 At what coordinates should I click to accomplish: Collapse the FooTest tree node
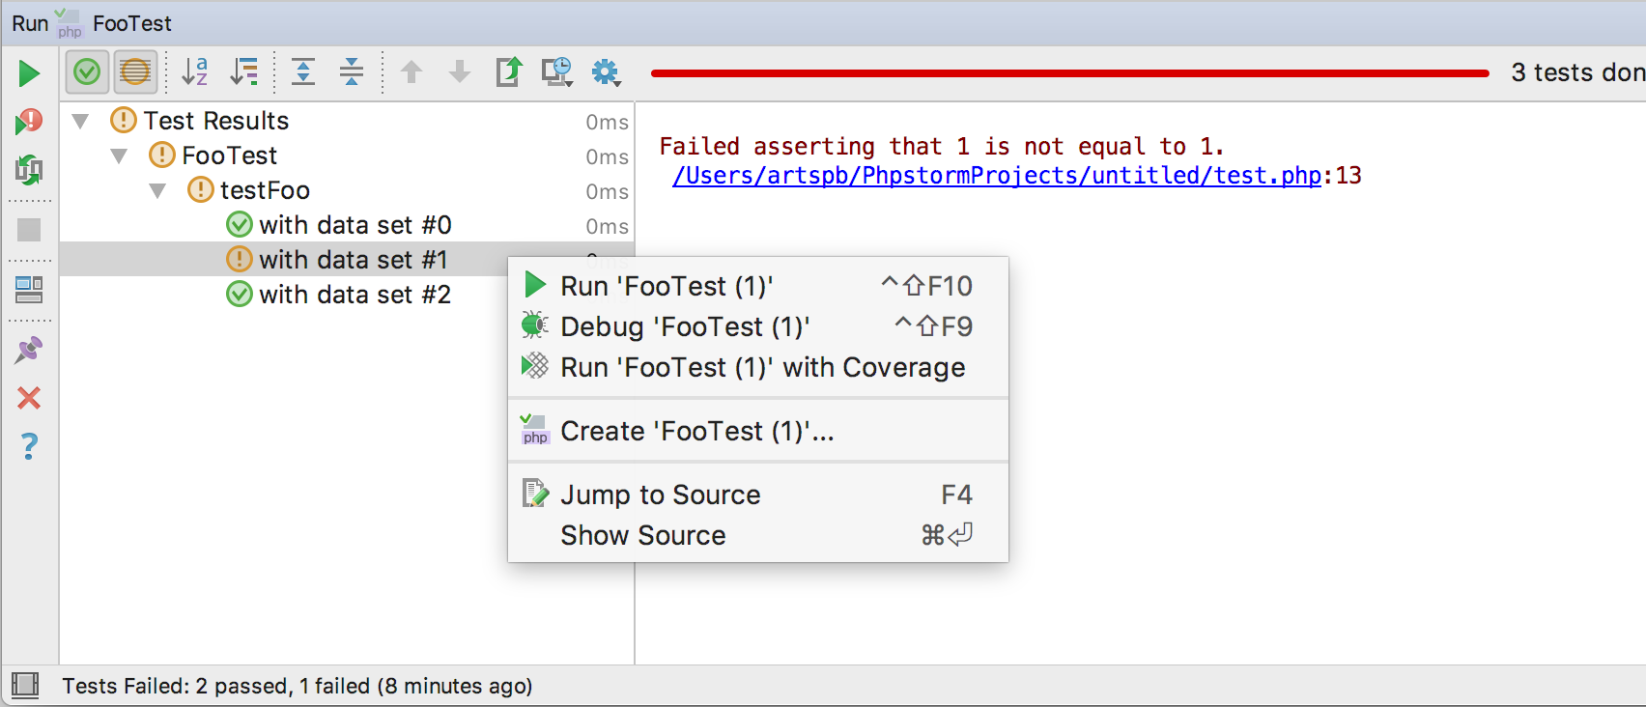[119, 156]
